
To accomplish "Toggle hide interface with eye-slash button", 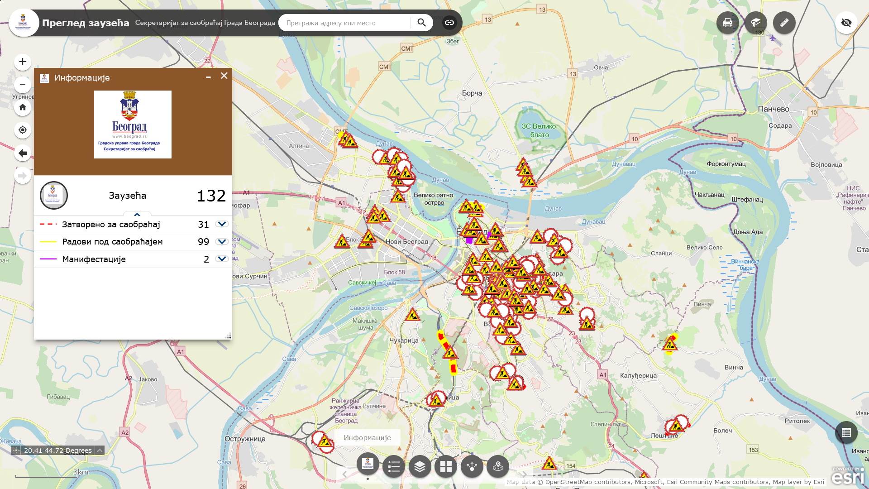I will [846, 22].
